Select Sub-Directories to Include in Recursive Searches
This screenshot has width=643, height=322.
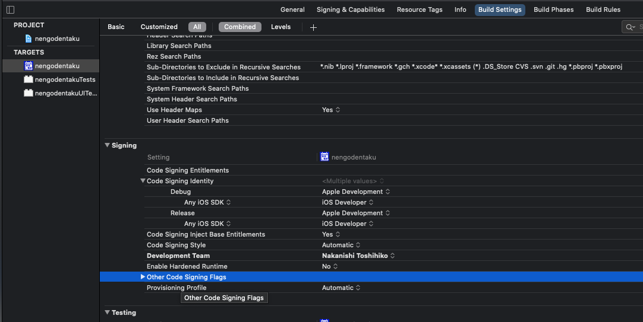[223, 78]
